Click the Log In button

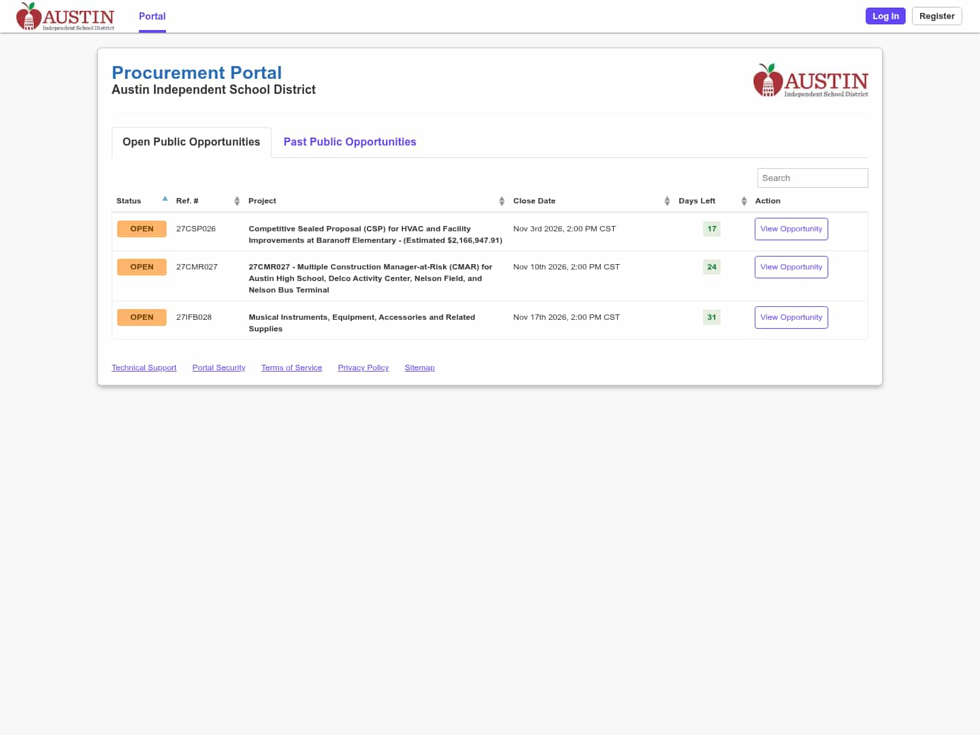point(885,16)
